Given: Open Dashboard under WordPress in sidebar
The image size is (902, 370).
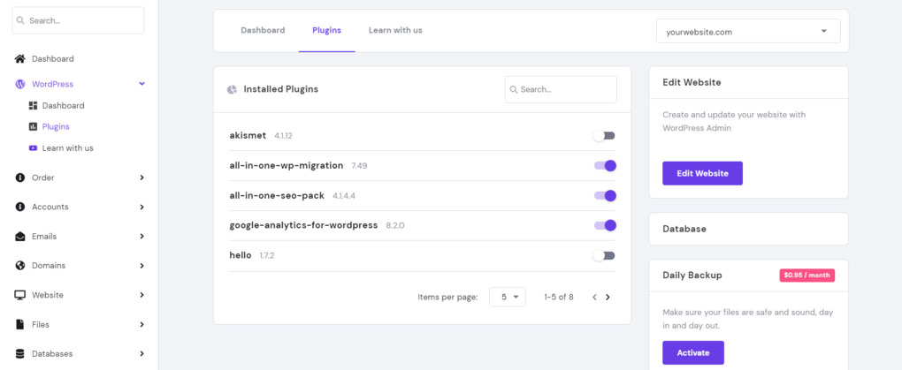Looking at the screenshot, I should pos(64,106).
